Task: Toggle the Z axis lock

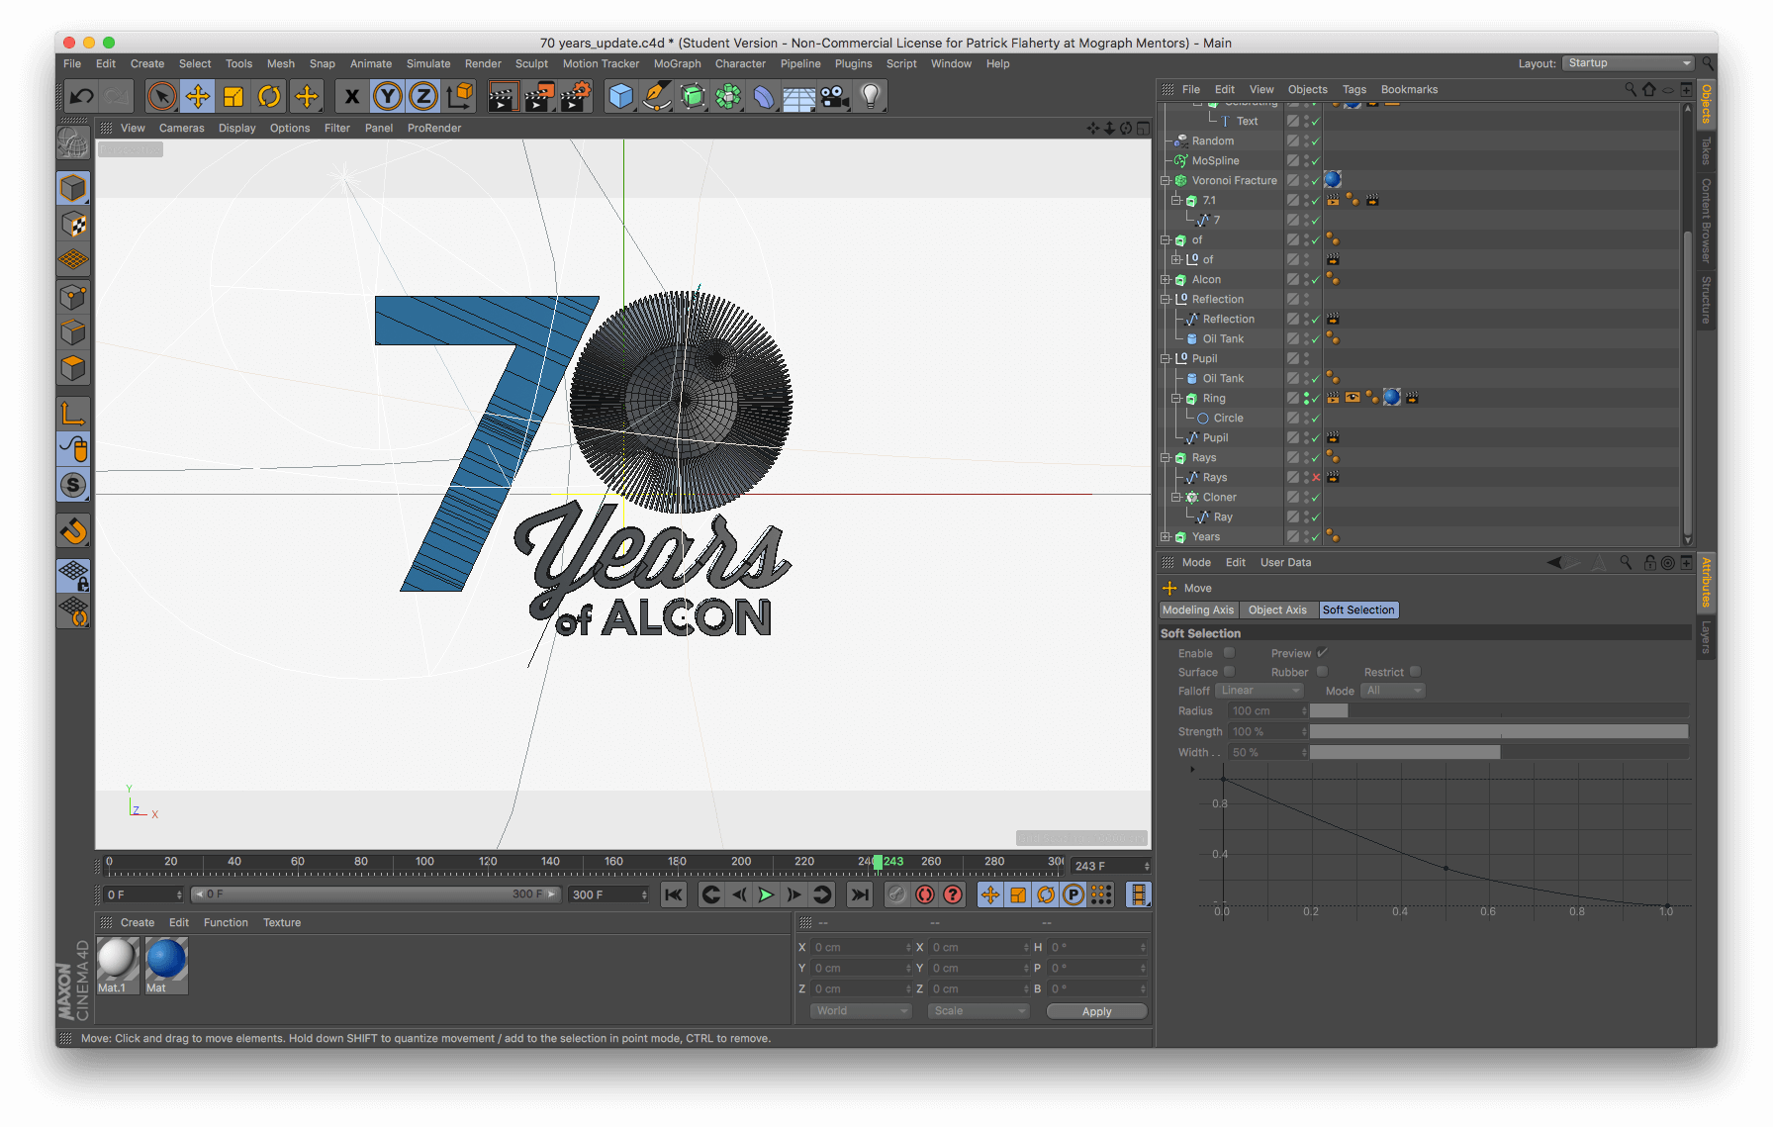Action: pyautogui.click(x=422, y=96)
